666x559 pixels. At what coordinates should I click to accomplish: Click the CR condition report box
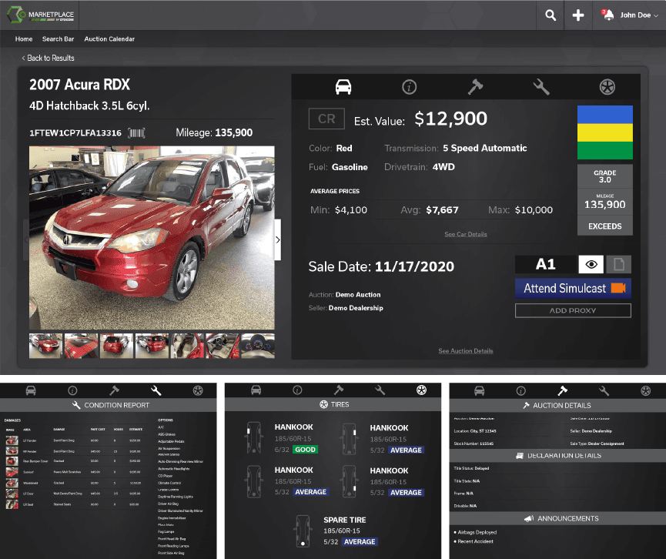pyautogui.click(x=326, y=119)
